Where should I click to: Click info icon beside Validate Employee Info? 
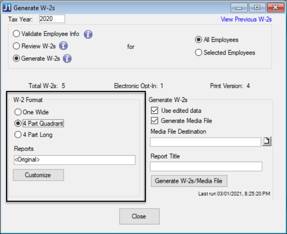[88, 34]
